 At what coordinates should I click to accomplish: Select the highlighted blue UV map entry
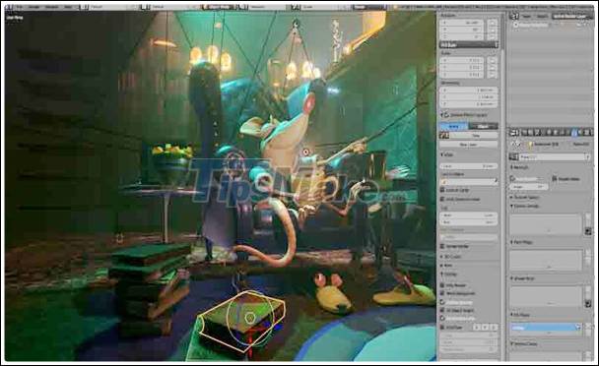545,327
